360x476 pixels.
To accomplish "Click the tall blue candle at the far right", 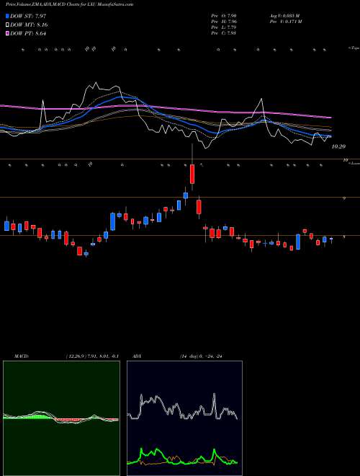I will point(298,242).
